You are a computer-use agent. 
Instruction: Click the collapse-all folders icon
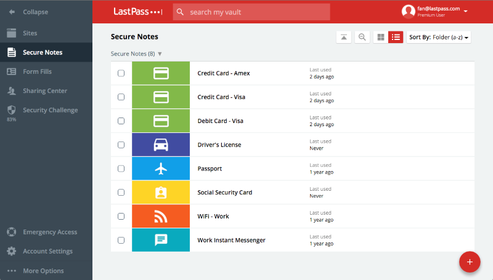[344, 38]
